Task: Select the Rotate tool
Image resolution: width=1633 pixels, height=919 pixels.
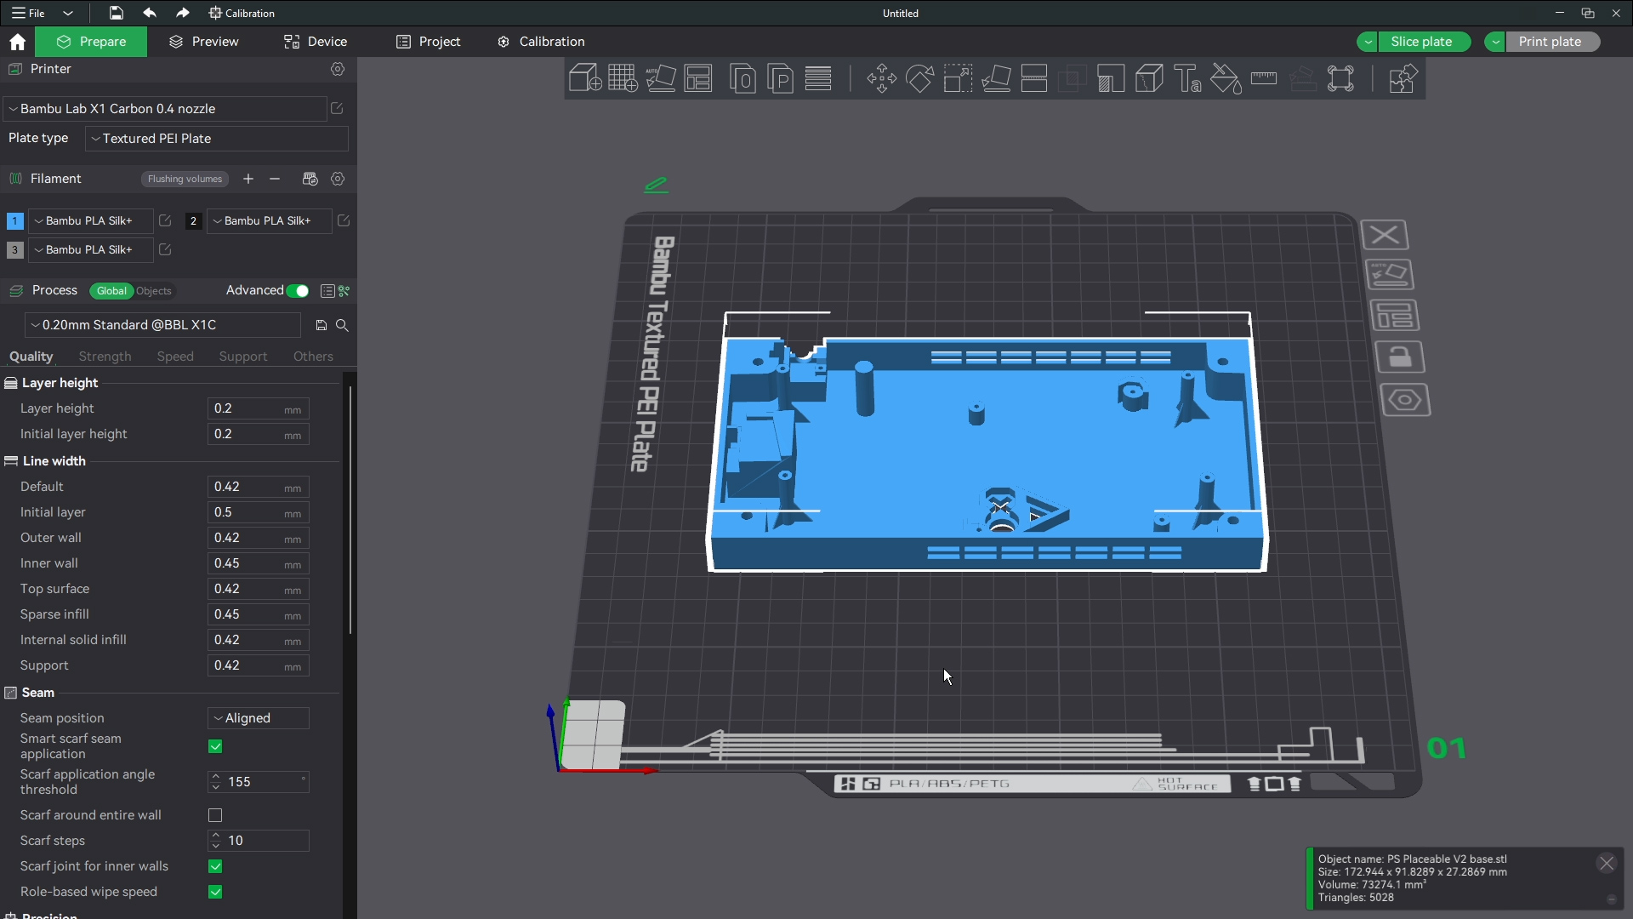Action: tap(919, 78)
